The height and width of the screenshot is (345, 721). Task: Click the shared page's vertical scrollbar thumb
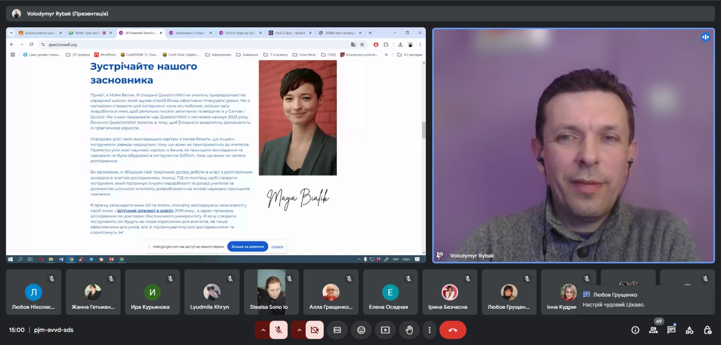pyautogui.click(x=423, y=130)
